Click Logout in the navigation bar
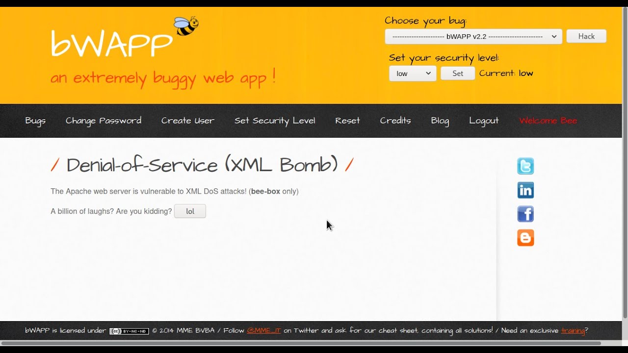Screen dimensions: 628x353 click(x=484, y=121)
